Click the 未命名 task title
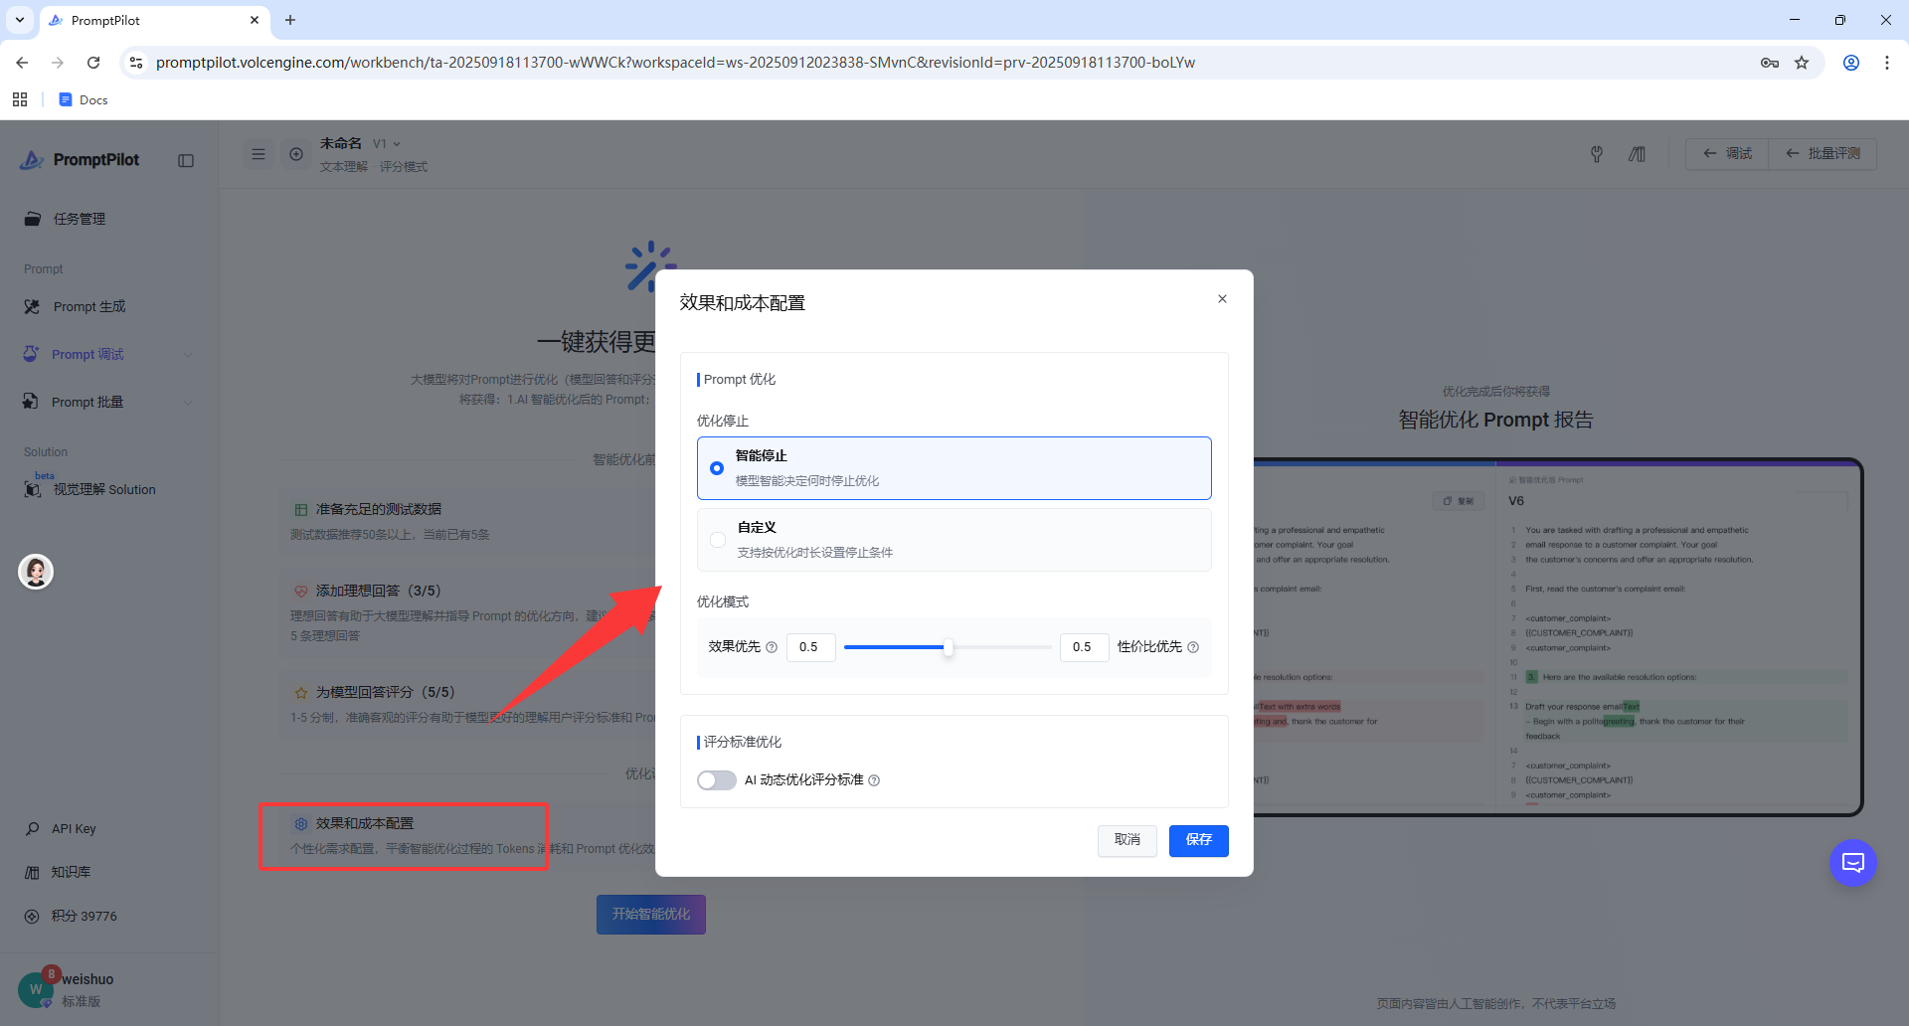 [341, 144]
